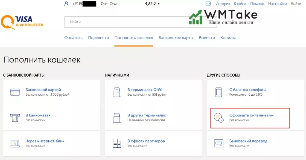This screenshot has width=306, height=160.
Task: Click text 'Наличными без комиссии'
Action: point(146,120)
